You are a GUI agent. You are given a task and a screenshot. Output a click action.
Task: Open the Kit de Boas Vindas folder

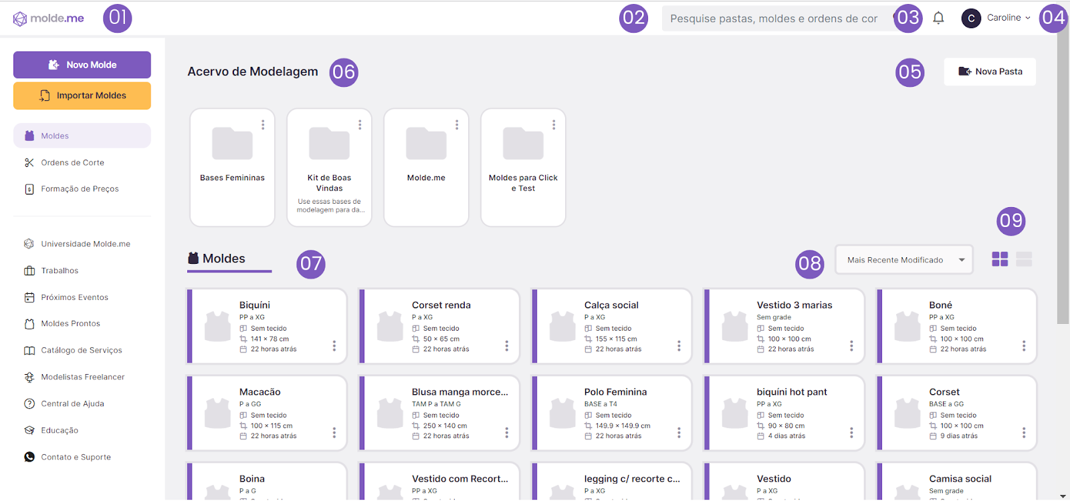click(x=329, y=168)
